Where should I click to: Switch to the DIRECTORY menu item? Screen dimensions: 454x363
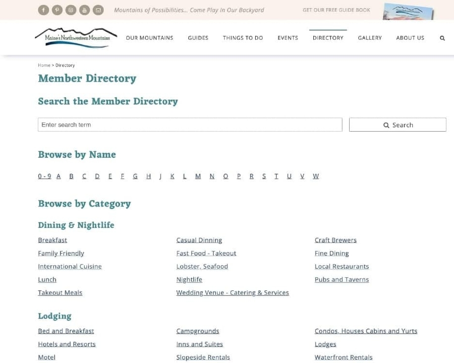328,37
